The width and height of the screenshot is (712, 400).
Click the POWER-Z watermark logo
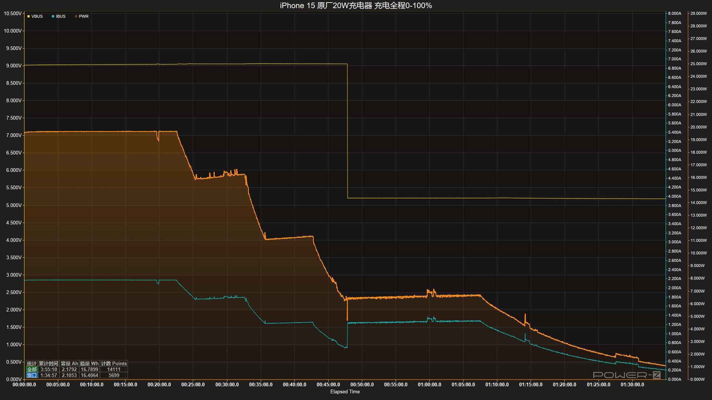tap(626, 375)
